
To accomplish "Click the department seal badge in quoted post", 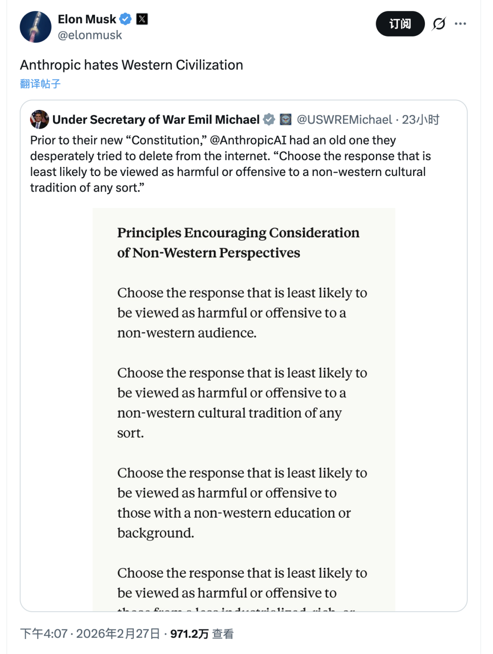I will (x=286, y=119).
